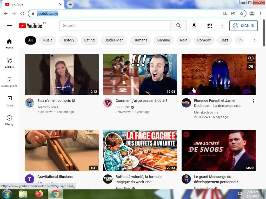The height and width of the screenshot is (199, 266).
Task: Go back with browser back arrow
Action: 6,13
